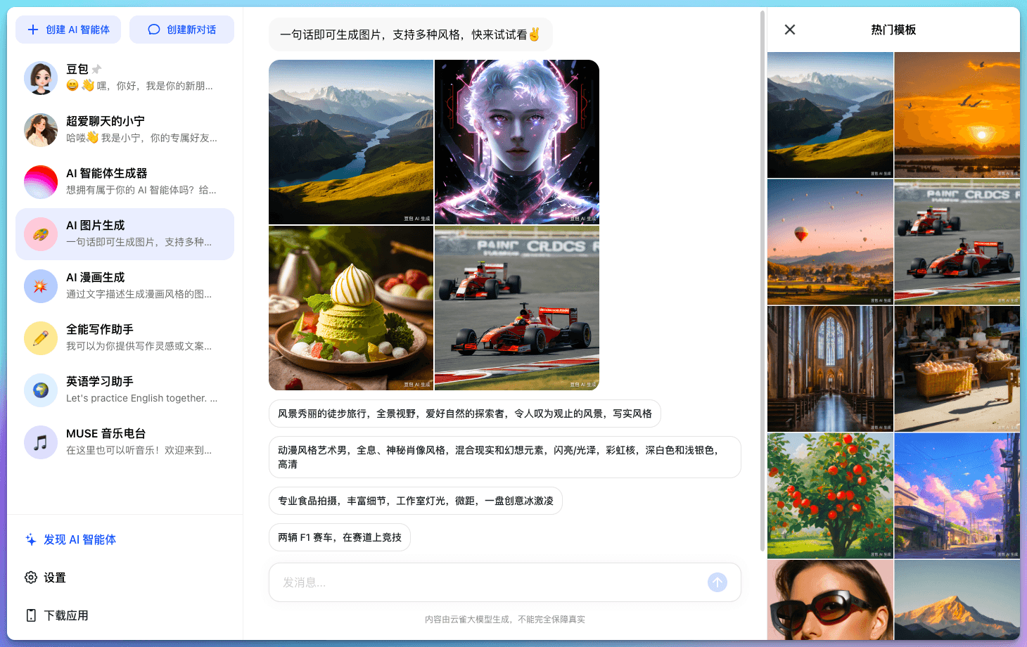Select golden mountain peak template in 热门模板
This screenshot has width=1027, height=647.
coord(957,600)
